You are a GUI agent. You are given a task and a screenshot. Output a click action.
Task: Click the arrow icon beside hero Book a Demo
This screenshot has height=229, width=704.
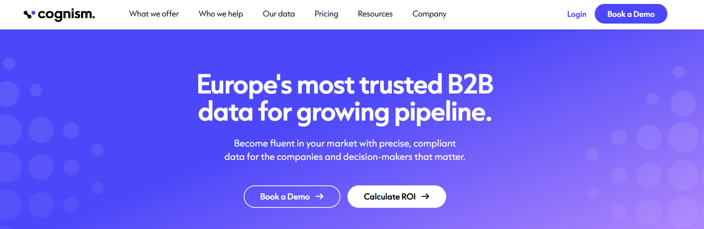coord(320,196)
